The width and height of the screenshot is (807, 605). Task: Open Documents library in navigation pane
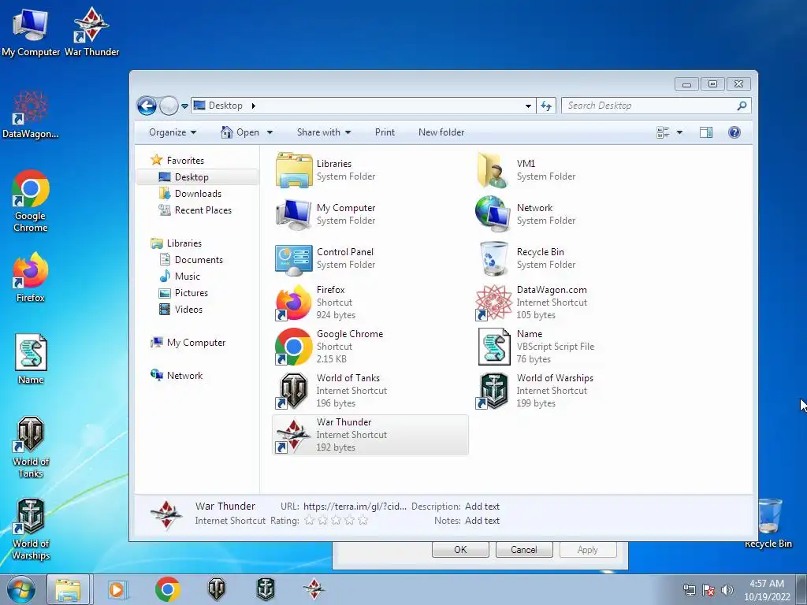tap(199, 260)
